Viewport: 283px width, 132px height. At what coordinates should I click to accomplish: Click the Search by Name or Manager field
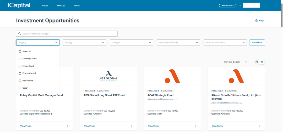coord(67,34)
